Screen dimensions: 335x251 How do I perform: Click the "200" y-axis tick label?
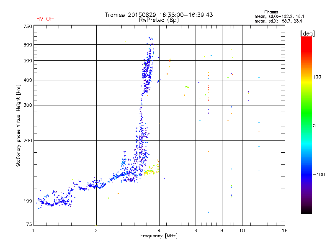point(28,141)
